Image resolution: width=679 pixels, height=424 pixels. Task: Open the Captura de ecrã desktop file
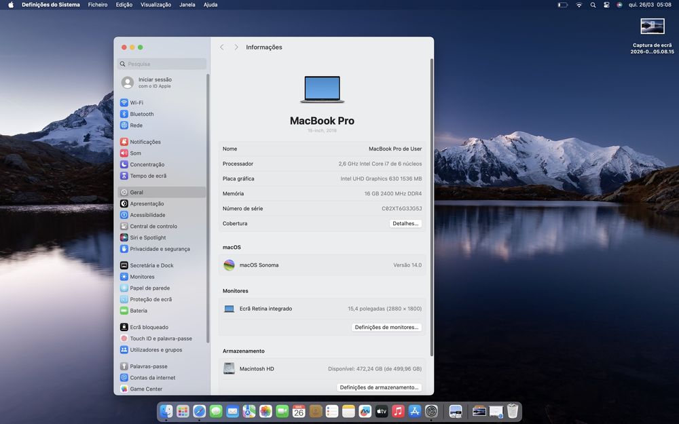[652, 36]
